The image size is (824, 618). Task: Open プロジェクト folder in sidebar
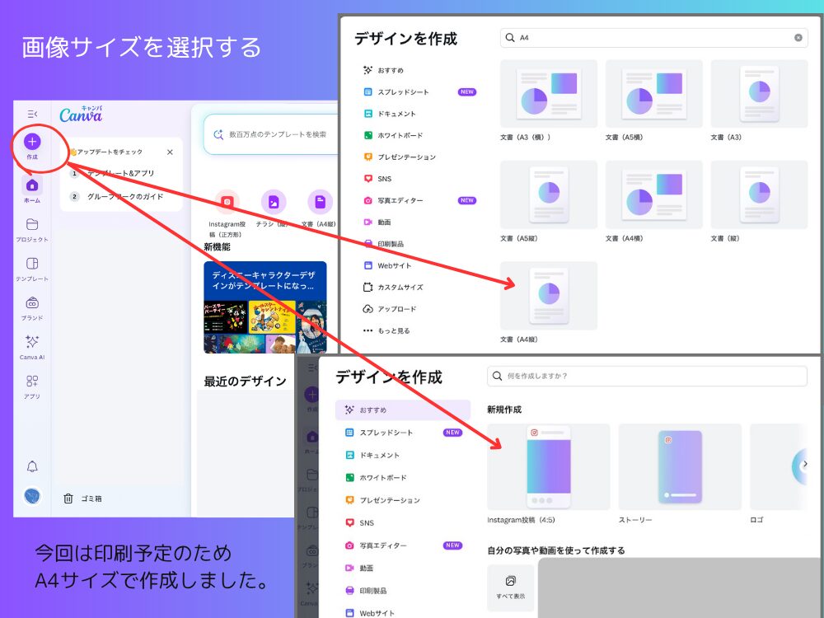coord(32,230)
